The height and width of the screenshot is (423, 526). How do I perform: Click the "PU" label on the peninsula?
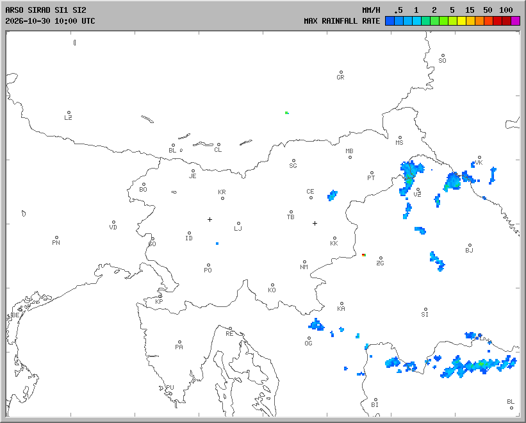click(x=170, y=388)
